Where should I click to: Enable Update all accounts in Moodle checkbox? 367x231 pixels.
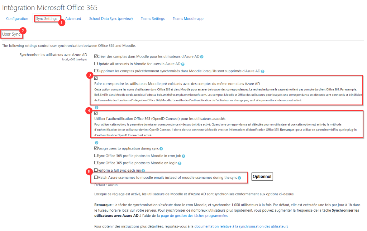(x=96, y=64)
